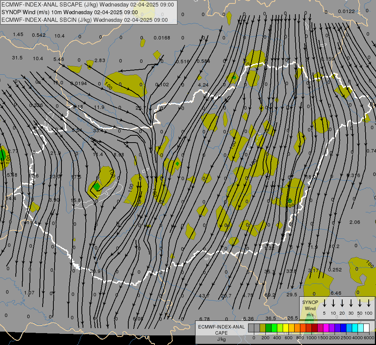This screenshot has height=345, width=376.
Task: Click the map value 43.7
Action: tap(204, 296)
